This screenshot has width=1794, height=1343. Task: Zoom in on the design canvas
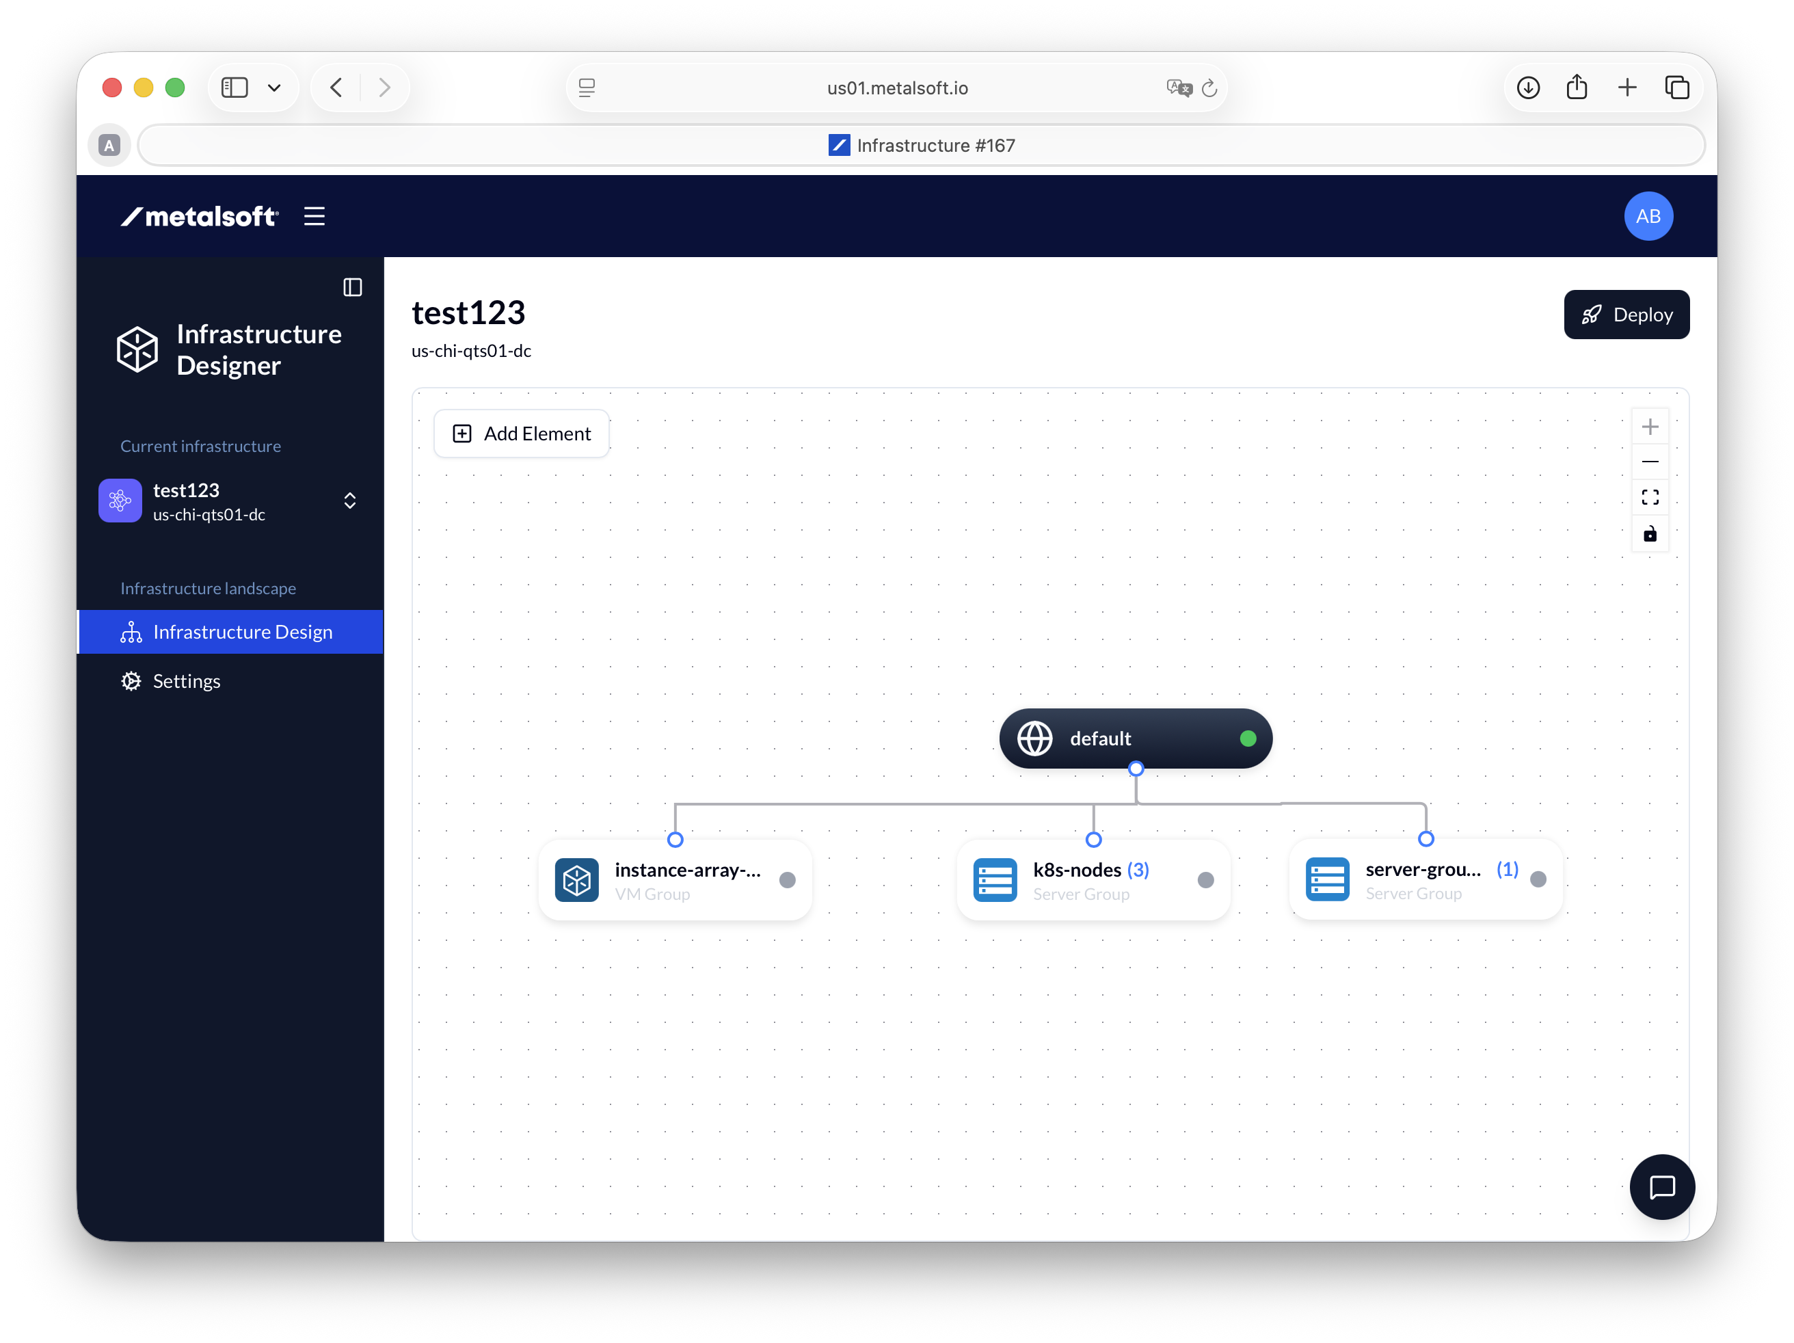(1650, 427)
